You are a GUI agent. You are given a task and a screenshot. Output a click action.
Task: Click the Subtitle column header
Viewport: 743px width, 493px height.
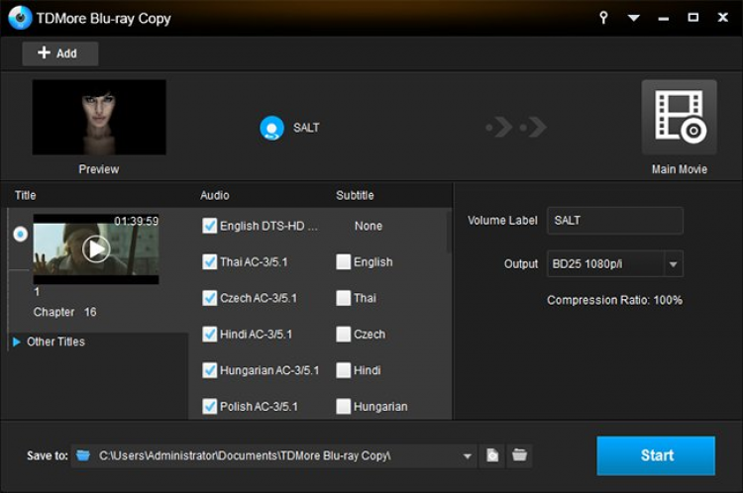click(355, 195)
